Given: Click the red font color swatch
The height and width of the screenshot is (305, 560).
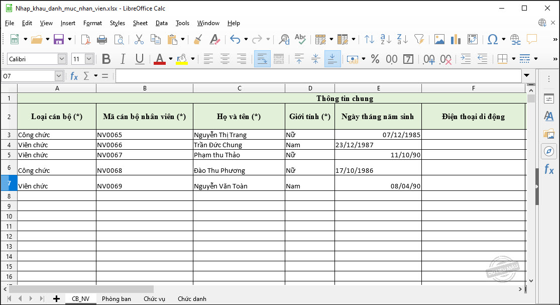Looking at the screenshot, I should 160,59.
